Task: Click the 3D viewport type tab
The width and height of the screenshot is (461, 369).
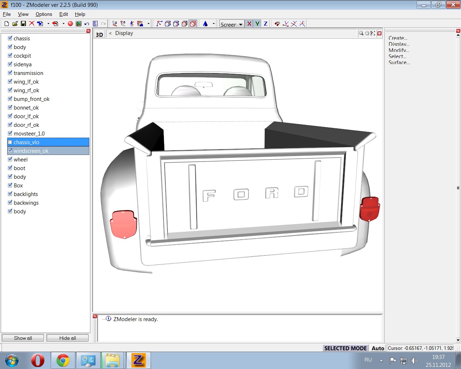Action: pos(99,34)
